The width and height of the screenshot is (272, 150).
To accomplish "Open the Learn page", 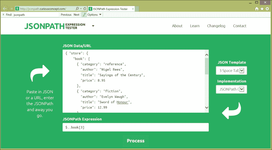I will point(195,26).
